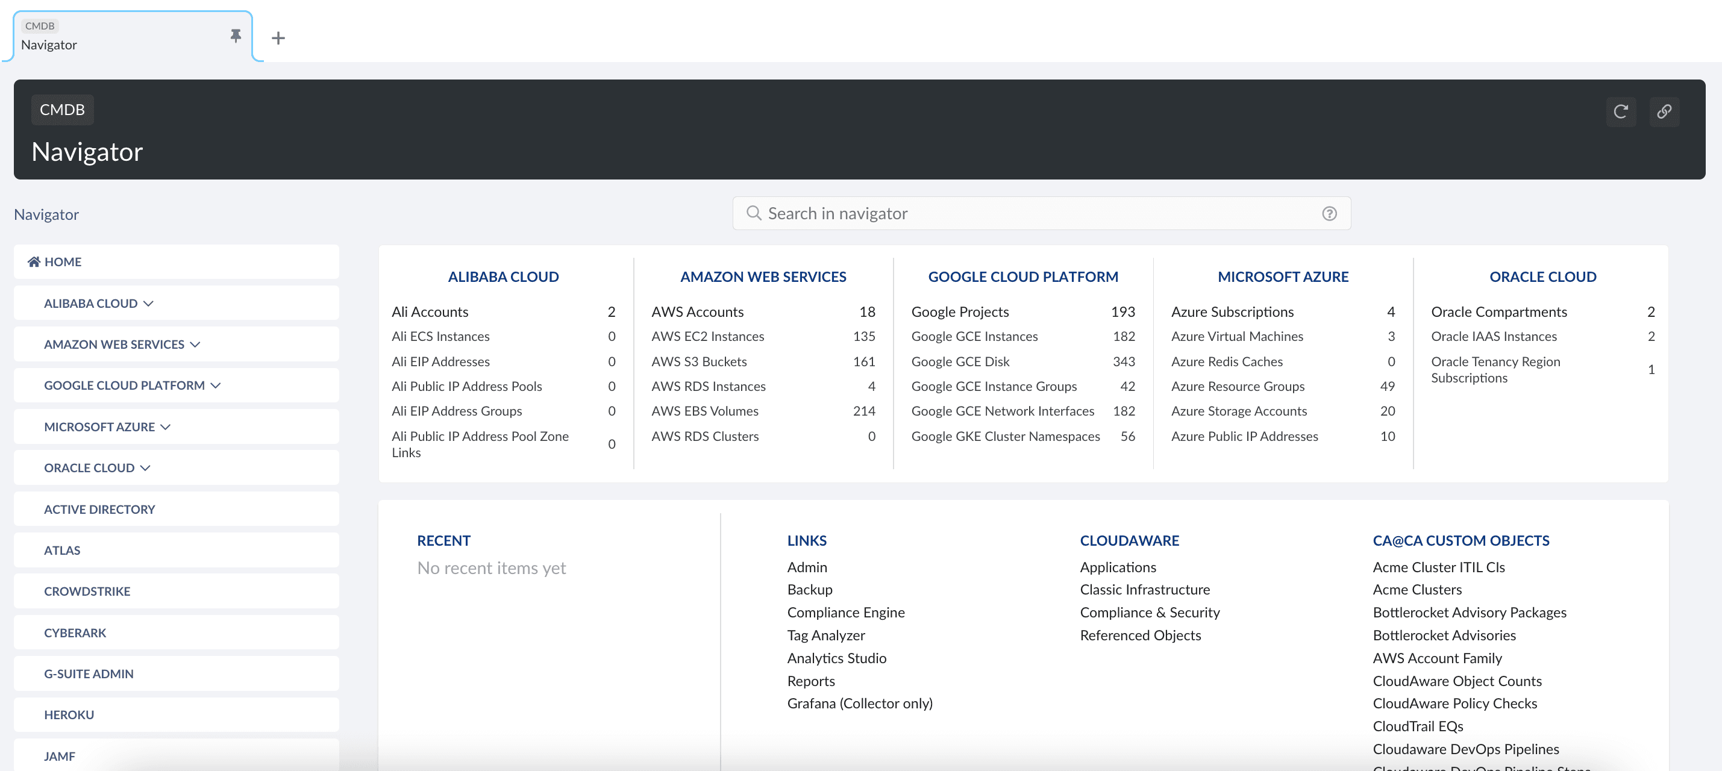Image resolution: width=1722 pixels, height=771 pixels.
Task: View Oracle IAAS Instances
Action: (x=1494, y=337)
